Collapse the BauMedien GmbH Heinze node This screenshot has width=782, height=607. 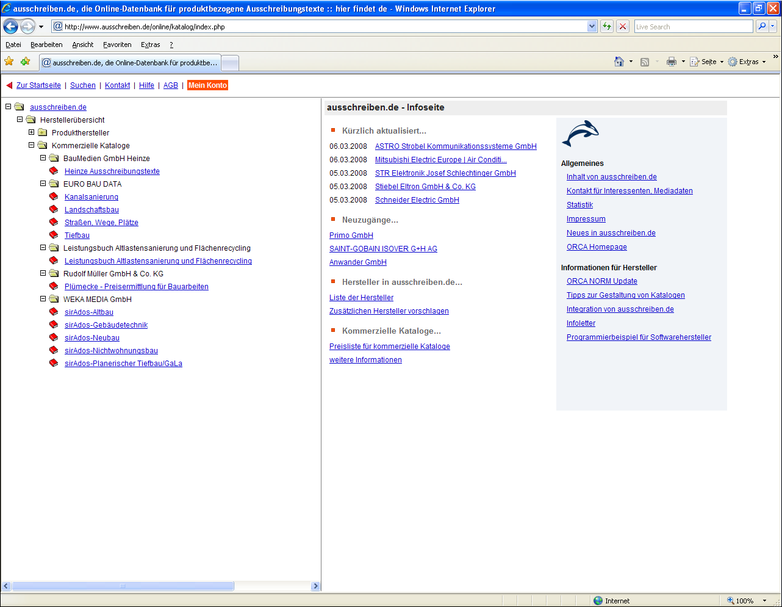(43, 158)
